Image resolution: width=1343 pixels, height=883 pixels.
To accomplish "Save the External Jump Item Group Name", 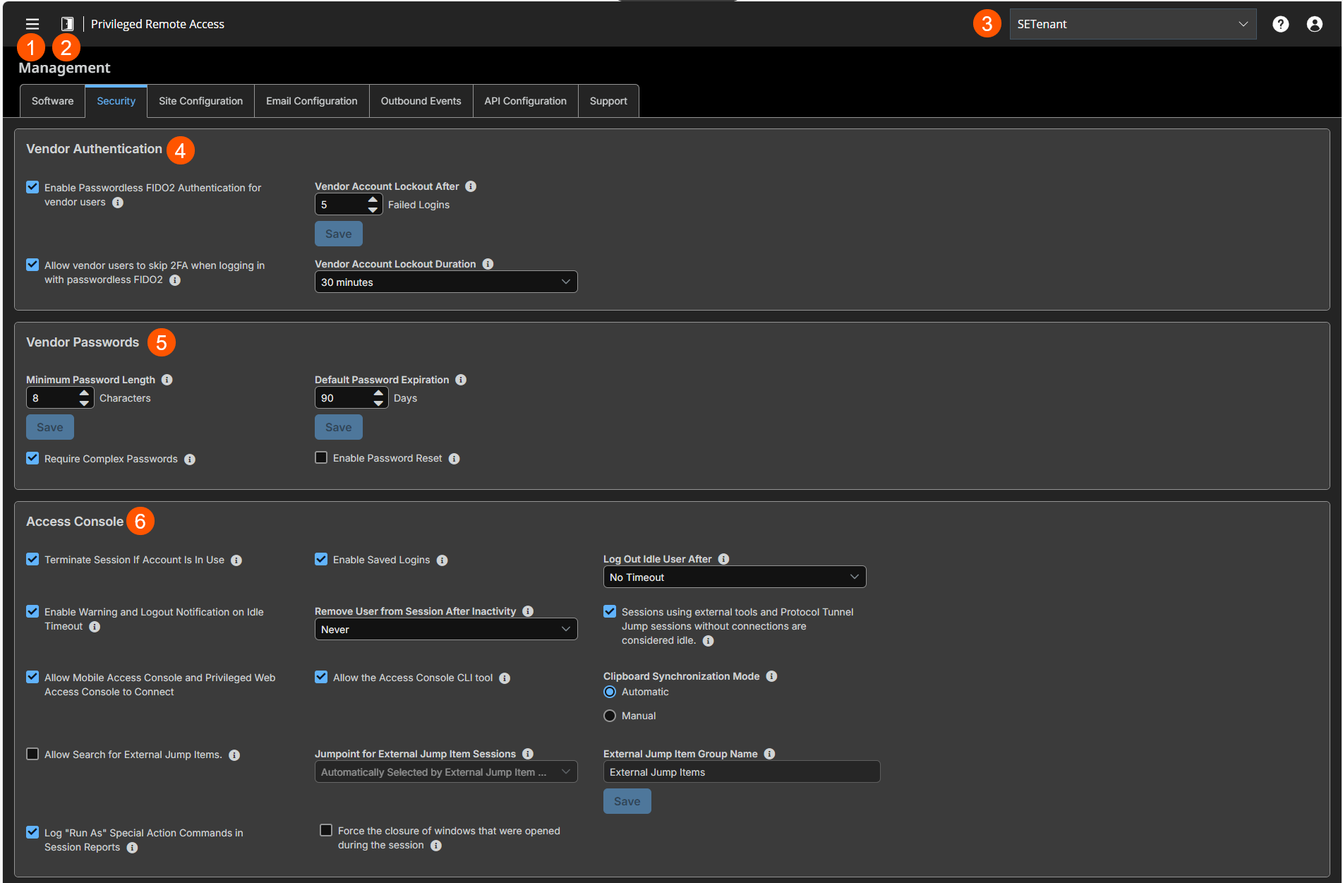I will 627,800.
